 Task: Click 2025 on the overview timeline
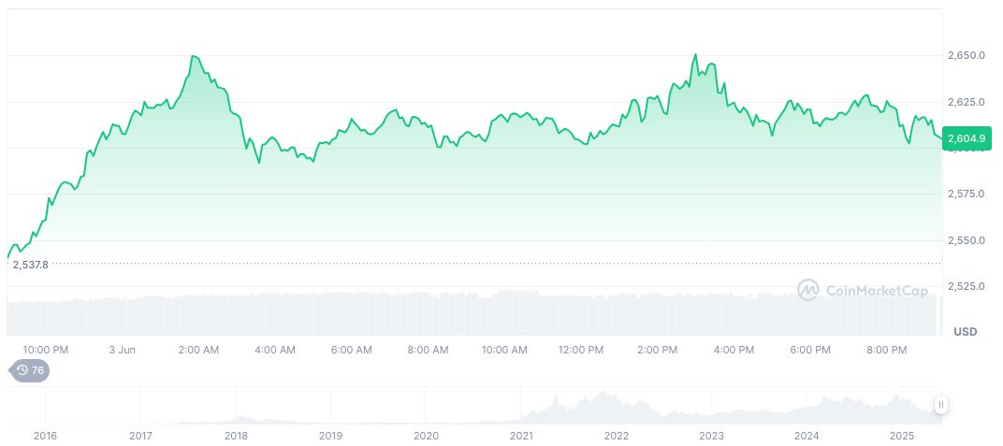(902, 436)
